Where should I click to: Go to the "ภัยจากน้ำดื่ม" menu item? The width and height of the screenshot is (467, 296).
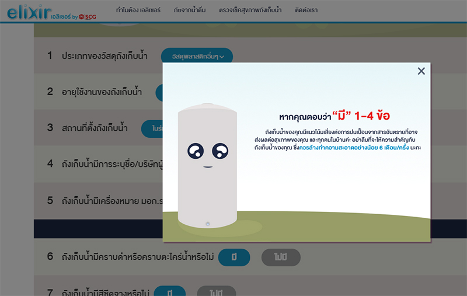(190, 11)
